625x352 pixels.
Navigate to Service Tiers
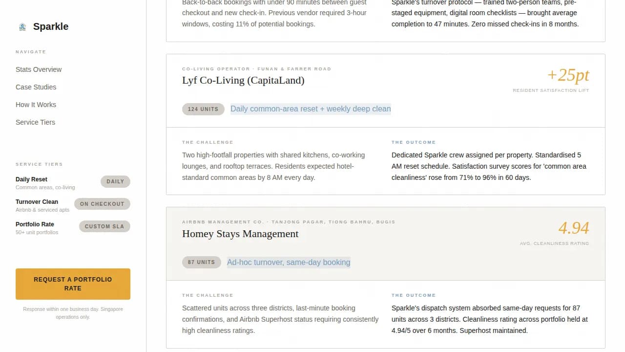tap(35, 122)
